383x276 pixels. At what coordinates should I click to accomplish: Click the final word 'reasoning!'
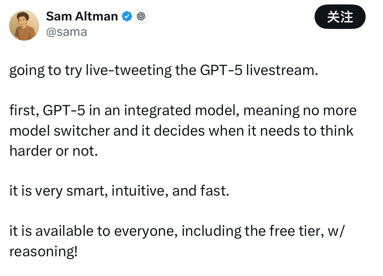coord(44,251)
